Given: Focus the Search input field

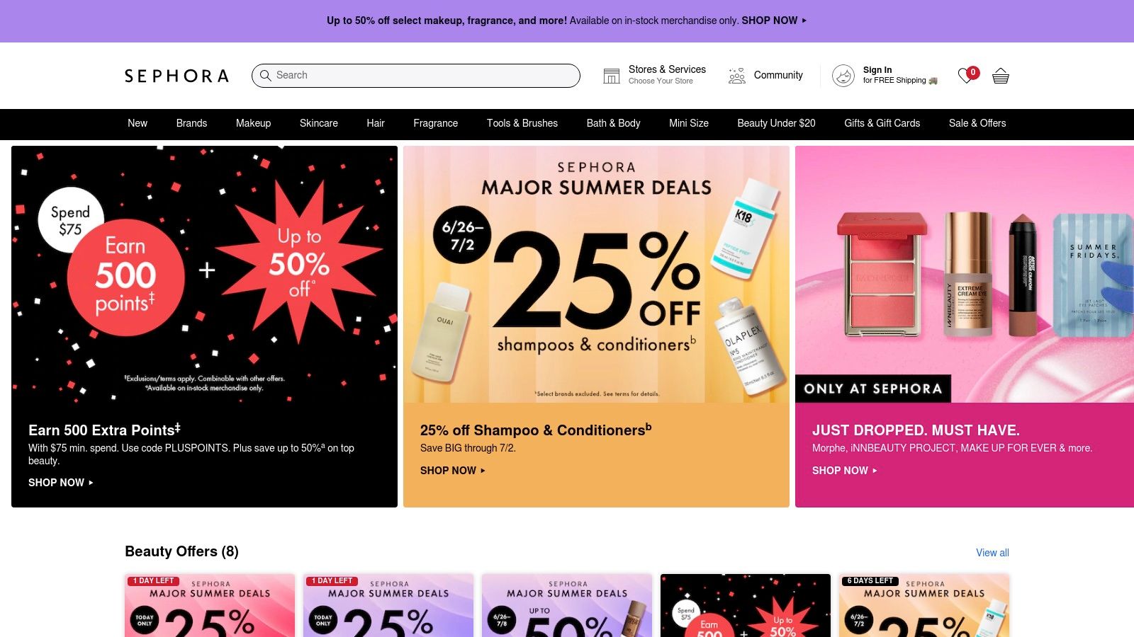Looking at the screenshot, I should tap(416, 76).
